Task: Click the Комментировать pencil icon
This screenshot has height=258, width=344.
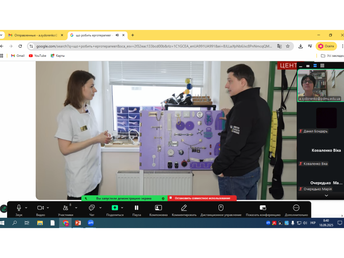Action: click(184, 208)
